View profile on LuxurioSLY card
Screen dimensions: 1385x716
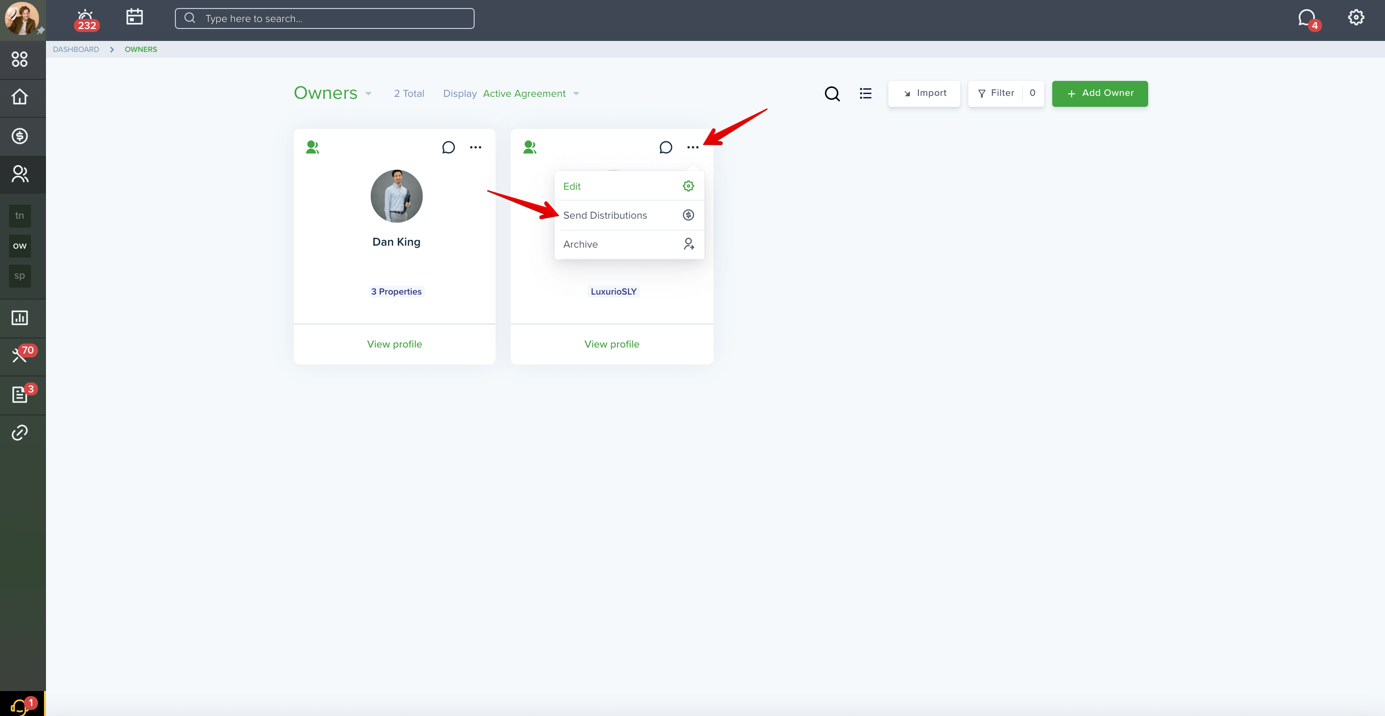click(612, 345)
